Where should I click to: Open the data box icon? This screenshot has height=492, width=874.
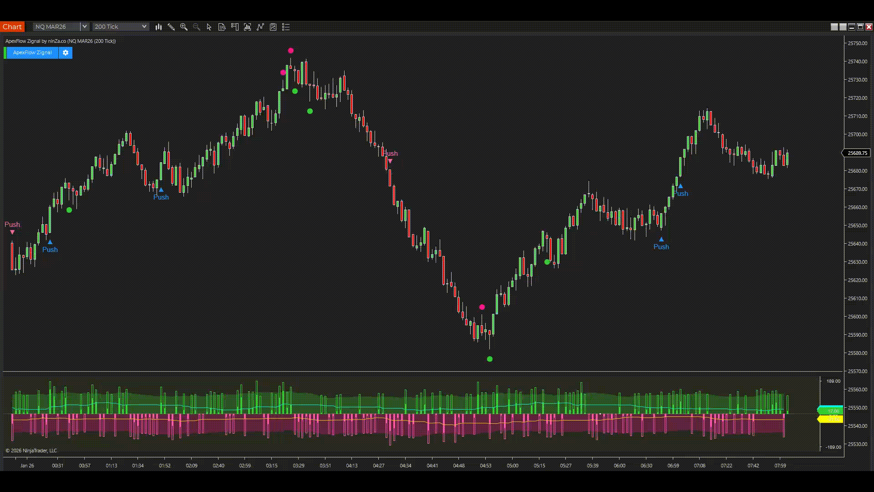point(222,27)
